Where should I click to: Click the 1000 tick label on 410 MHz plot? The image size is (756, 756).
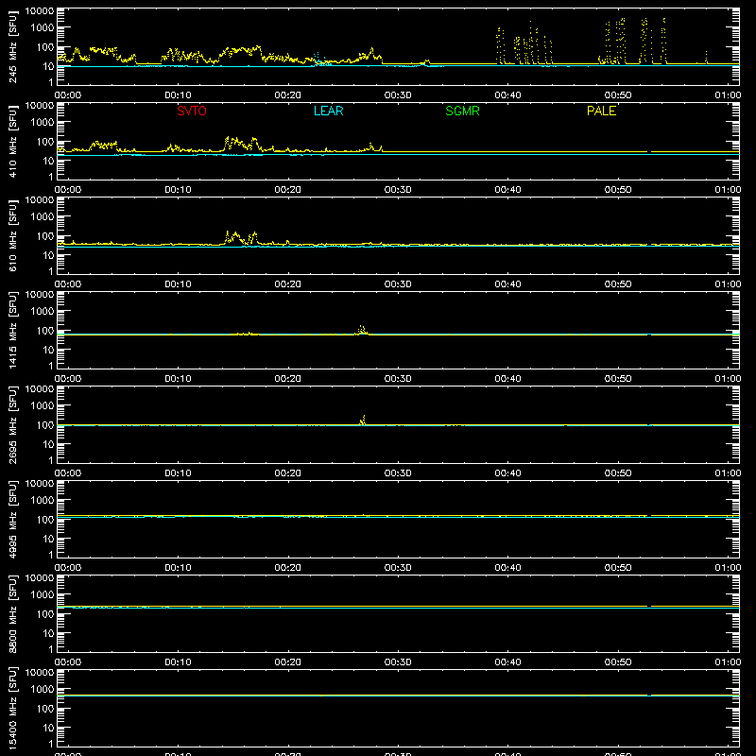[43, 123]
